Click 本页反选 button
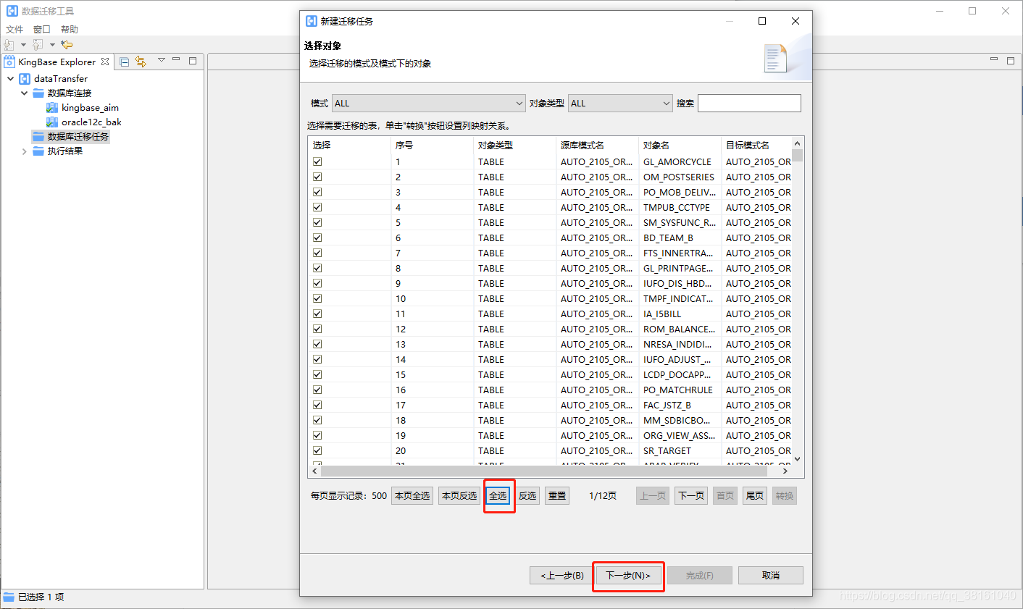 pos(459,496)
